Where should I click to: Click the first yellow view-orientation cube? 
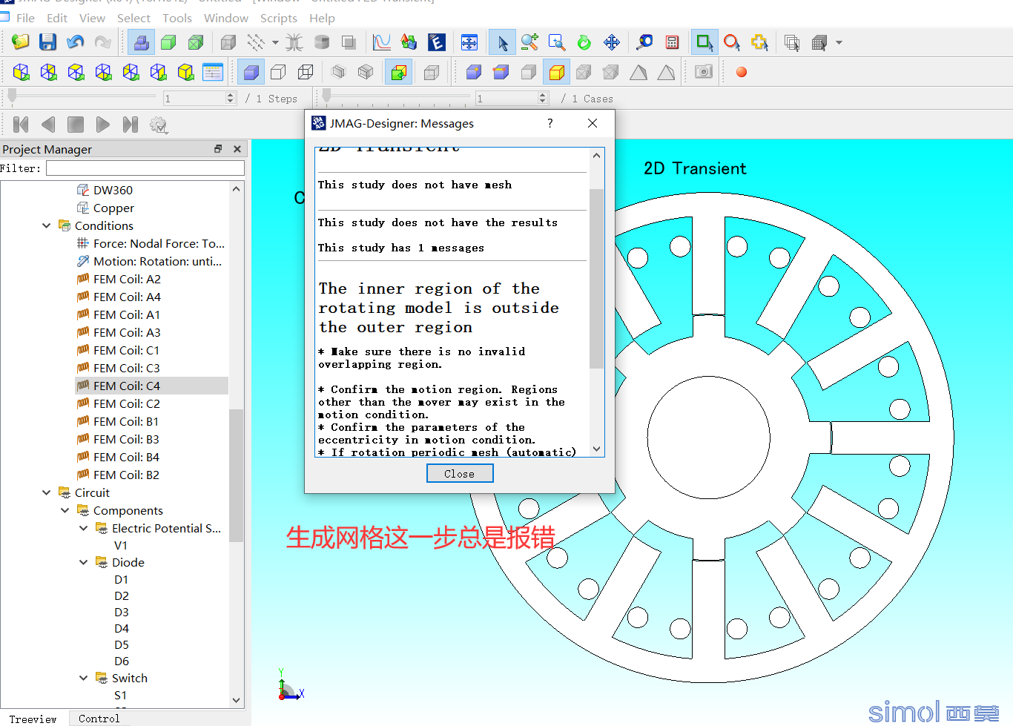point(21,72)
